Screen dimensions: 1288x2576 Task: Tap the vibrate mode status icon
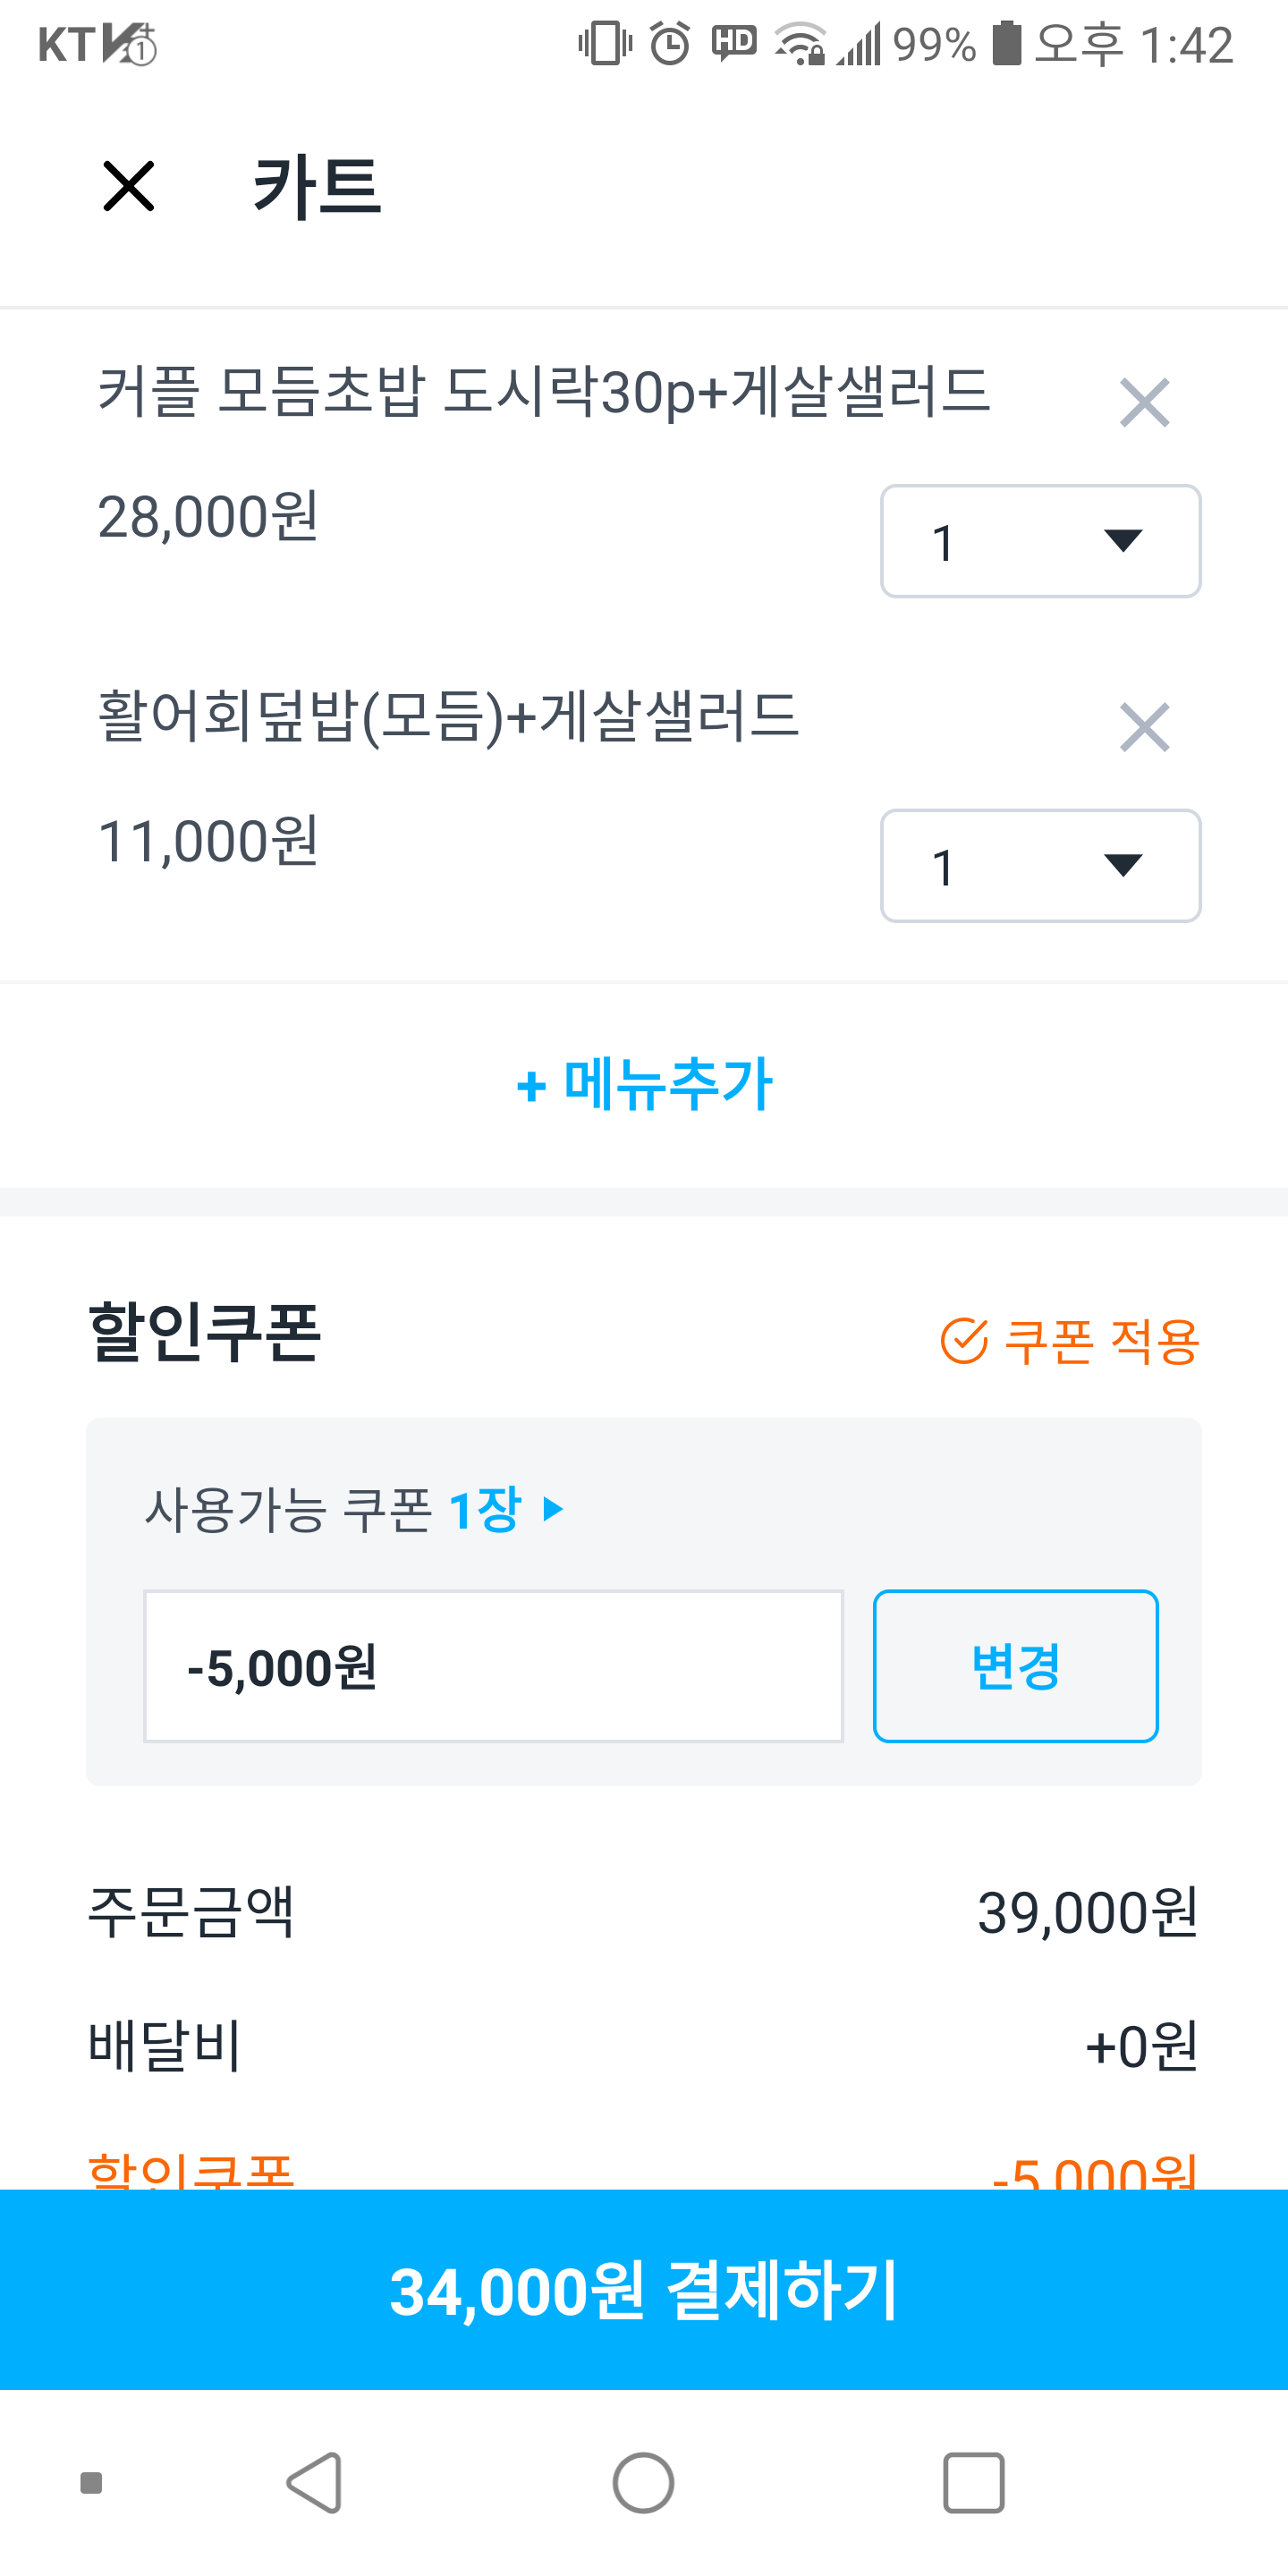tap(604, 44)
